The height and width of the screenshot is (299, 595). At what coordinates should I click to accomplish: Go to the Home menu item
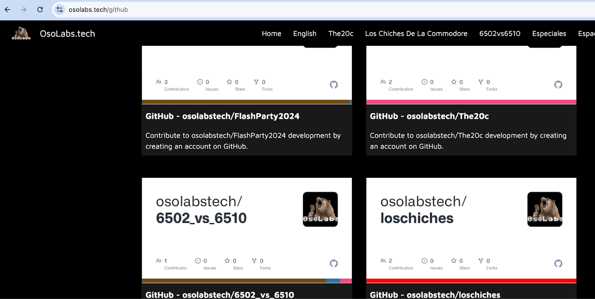pos(271,33)
